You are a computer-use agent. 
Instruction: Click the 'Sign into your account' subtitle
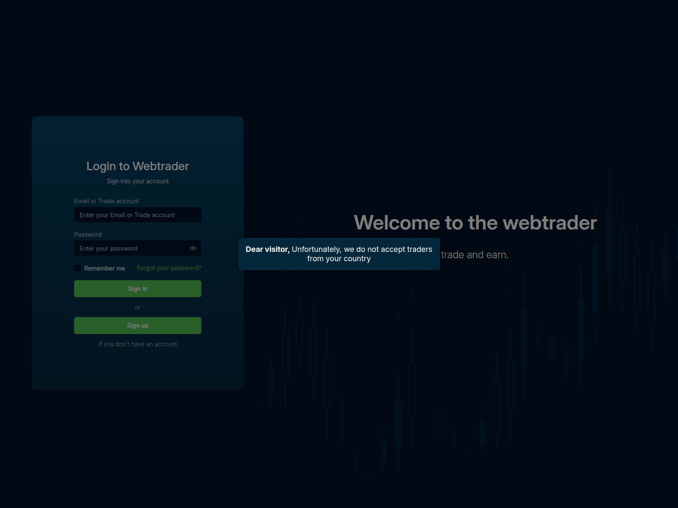(x=138, y=181)
